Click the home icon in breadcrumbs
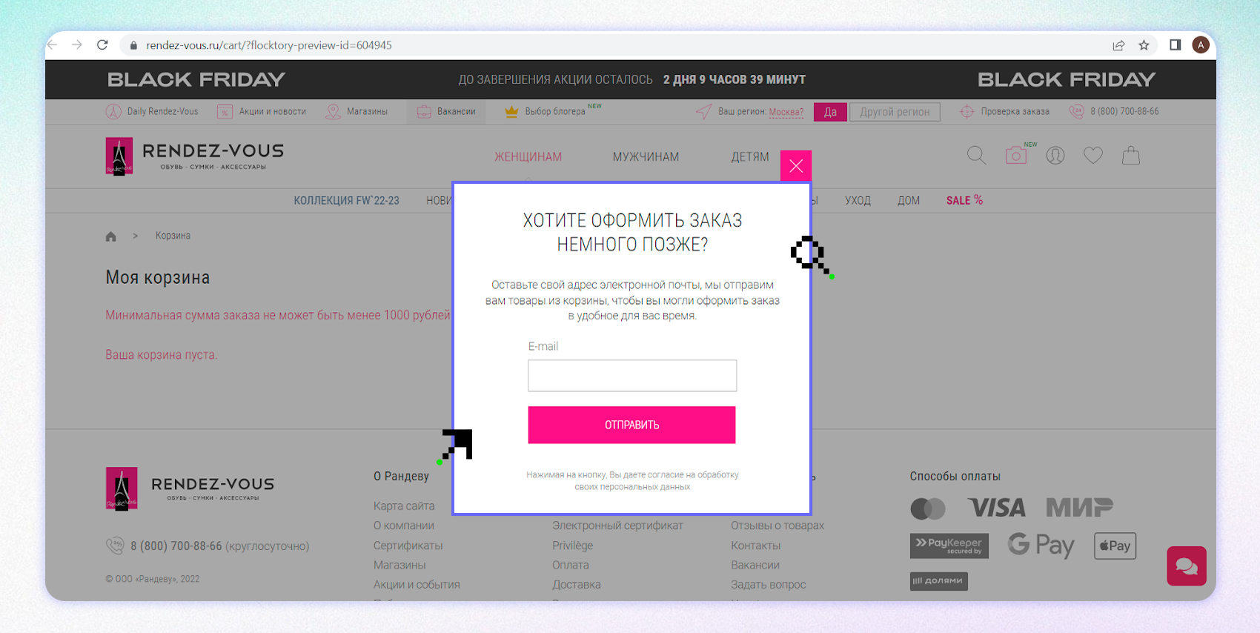Image resolution: width=1260 pixels, height=633 pixels. 111,236
